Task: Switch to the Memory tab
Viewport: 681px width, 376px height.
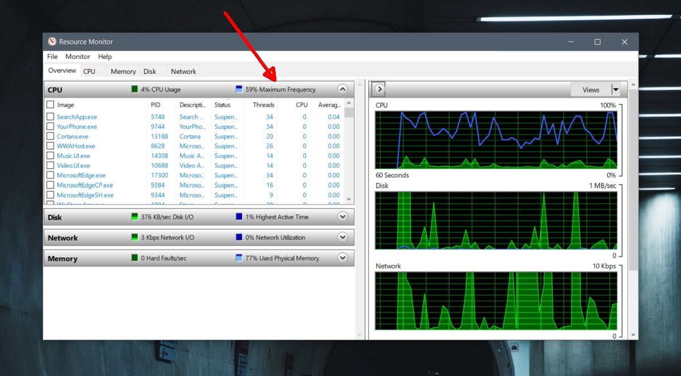Action: tap(123, 71)
